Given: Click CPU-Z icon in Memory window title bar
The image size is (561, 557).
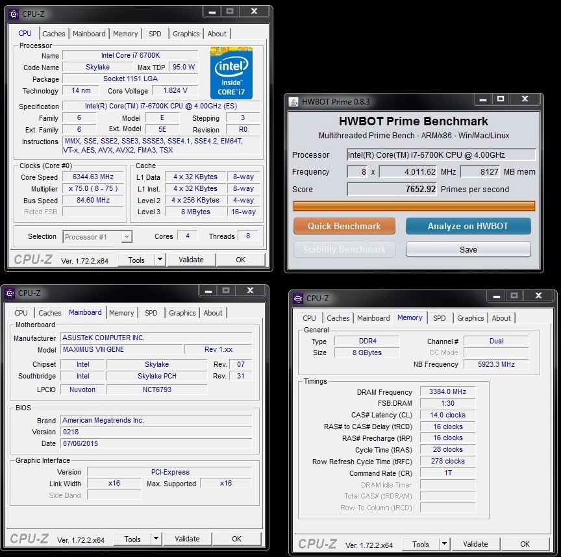Looking at the screenshot, I should [297, 298].
